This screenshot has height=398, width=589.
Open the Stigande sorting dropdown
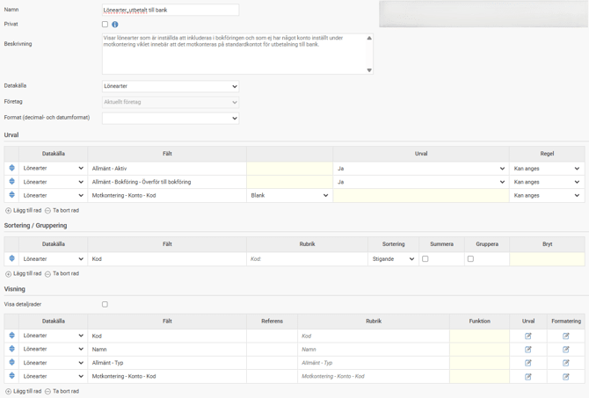(392, 259)
